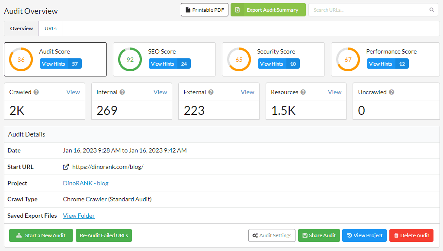Click the search magnifier icon
This screenshot has height=251, width=443.
pos(431,10)
